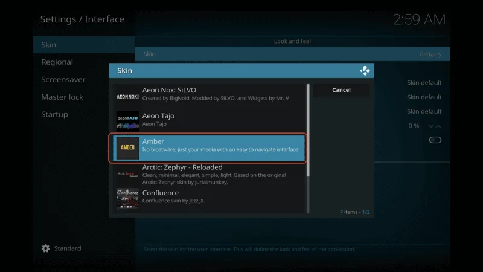Click the 7 items - 1/2 page indicator

[x=354, y=212]
